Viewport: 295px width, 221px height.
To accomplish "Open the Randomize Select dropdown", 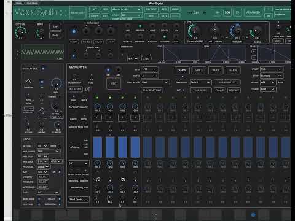I will pyautogui.click(x=200, y=82).
